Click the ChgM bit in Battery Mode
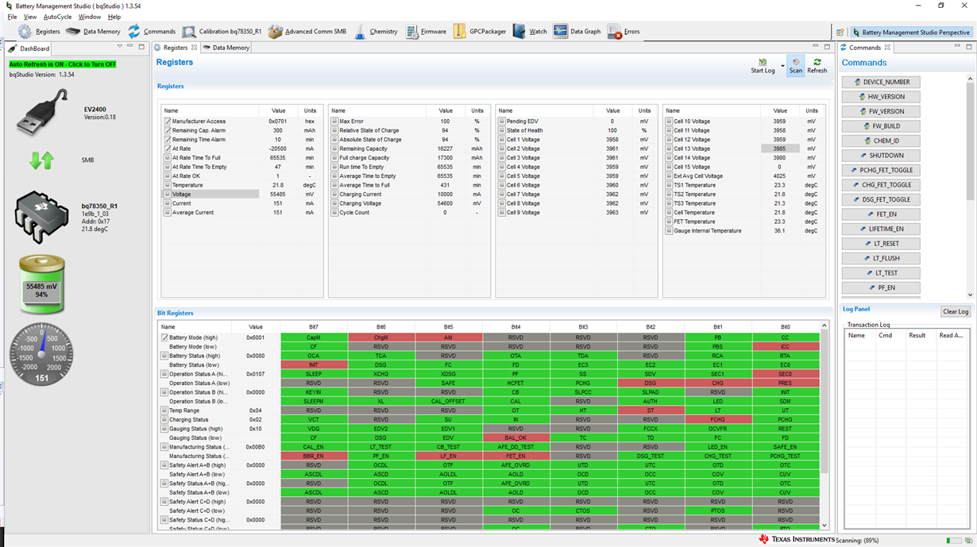 [380, 337]
